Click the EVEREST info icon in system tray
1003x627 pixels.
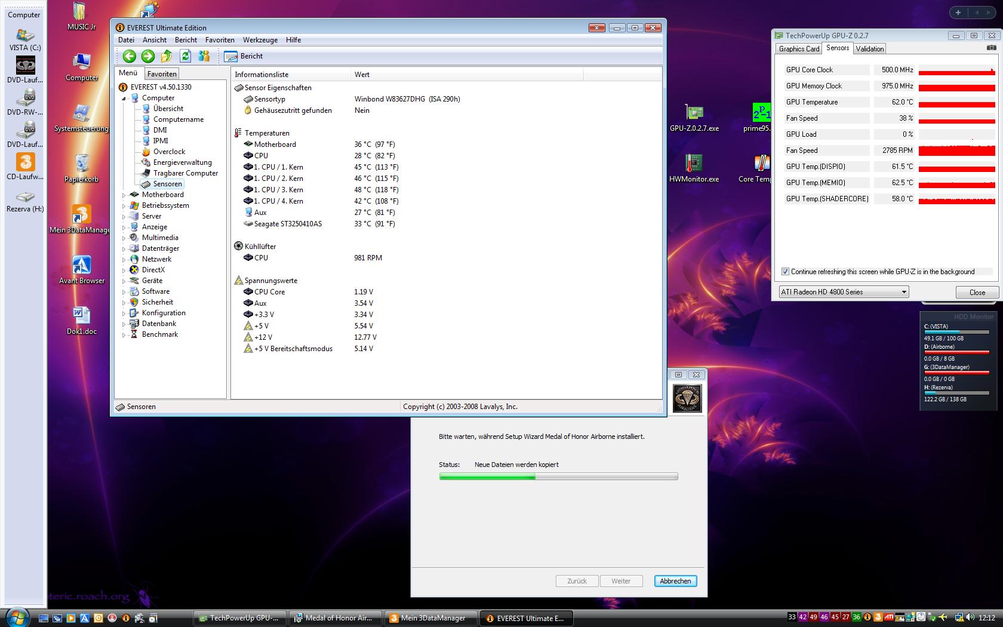point(868,617)
